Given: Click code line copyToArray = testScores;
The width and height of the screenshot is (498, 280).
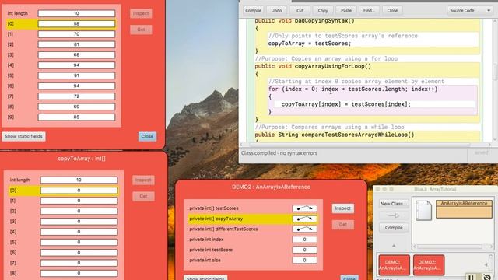Looking at the screenshot, I should pos(310,44).
